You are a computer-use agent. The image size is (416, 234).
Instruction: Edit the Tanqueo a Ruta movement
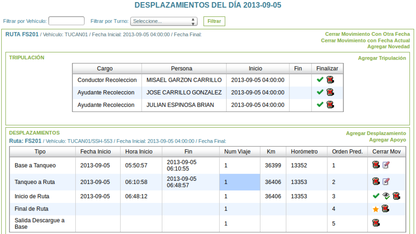point(386,181)
